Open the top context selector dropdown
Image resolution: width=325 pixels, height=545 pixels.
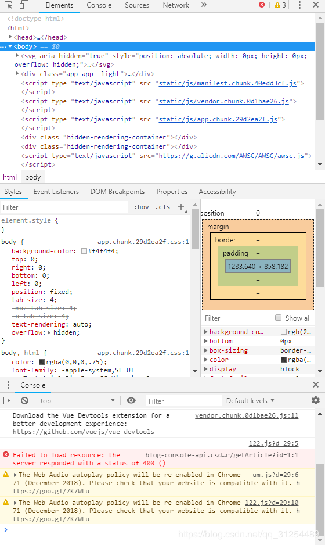(77, 401)
